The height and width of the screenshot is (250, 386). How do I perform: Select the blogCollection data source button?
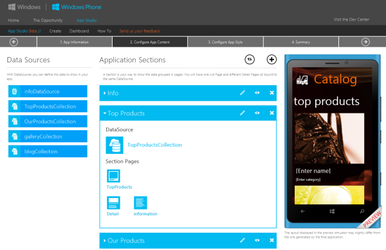coord(48,151)
